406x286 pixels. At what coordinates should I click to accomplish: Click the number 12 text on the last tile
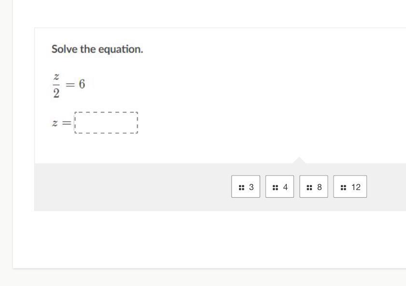356,187
